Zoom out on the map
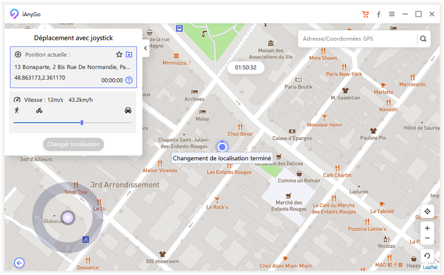Viewport: 444px width, 275px height. click(x=427, y=238)
